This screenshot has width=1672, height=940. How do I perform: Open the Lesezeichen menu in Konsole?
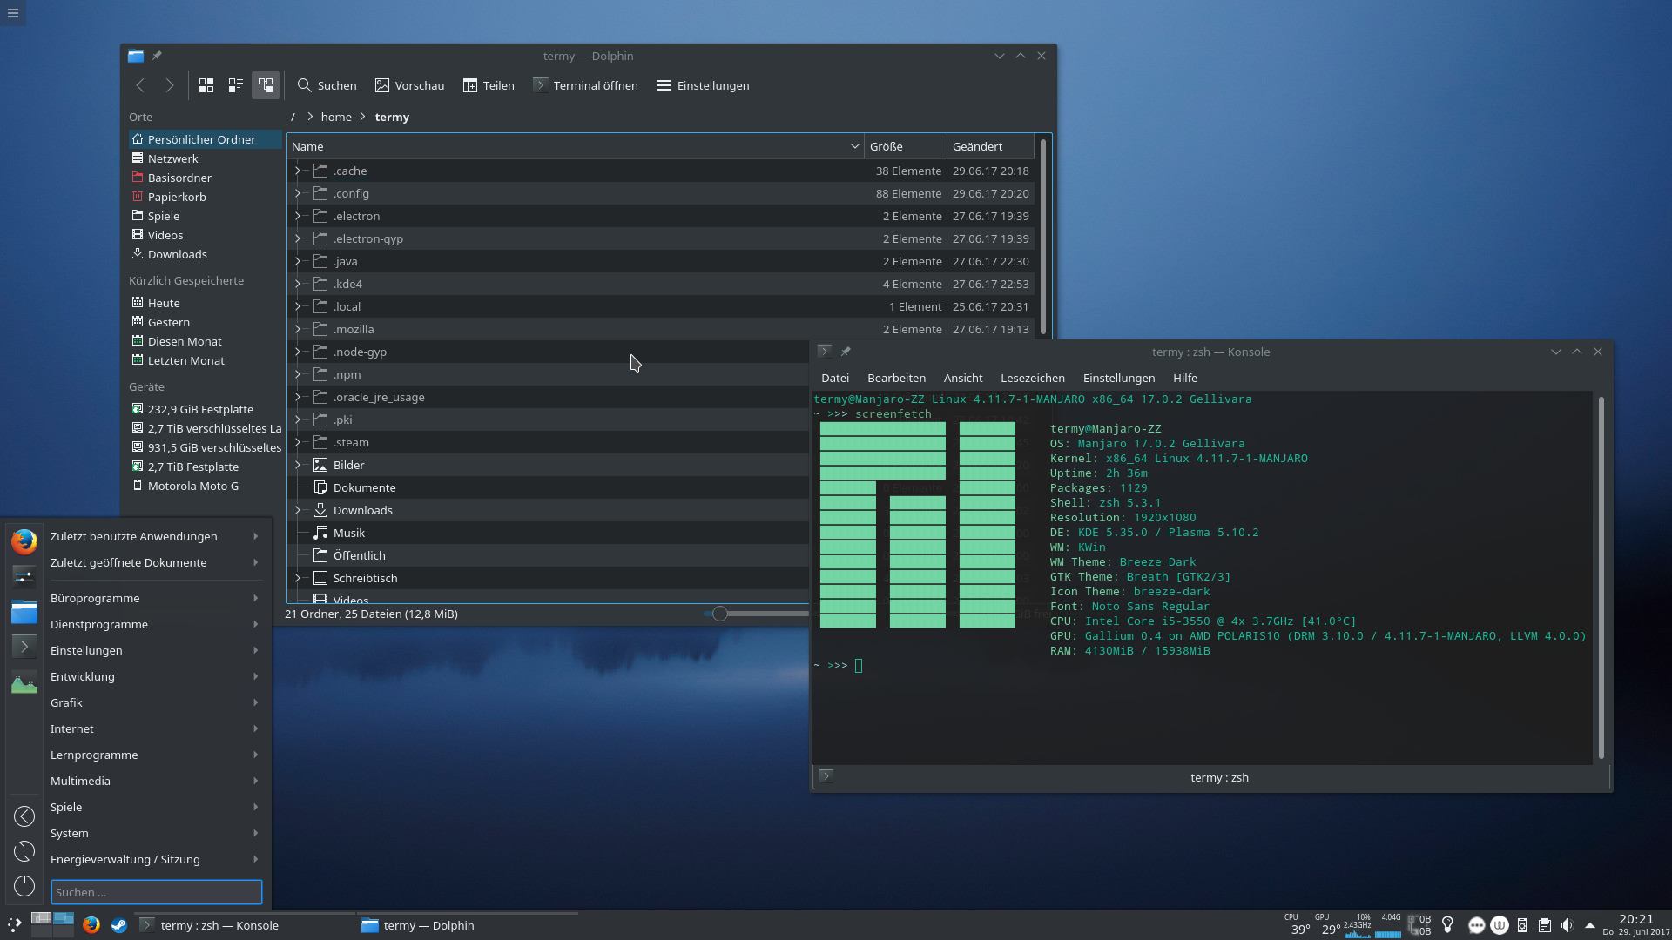[x=1033, y=378]
